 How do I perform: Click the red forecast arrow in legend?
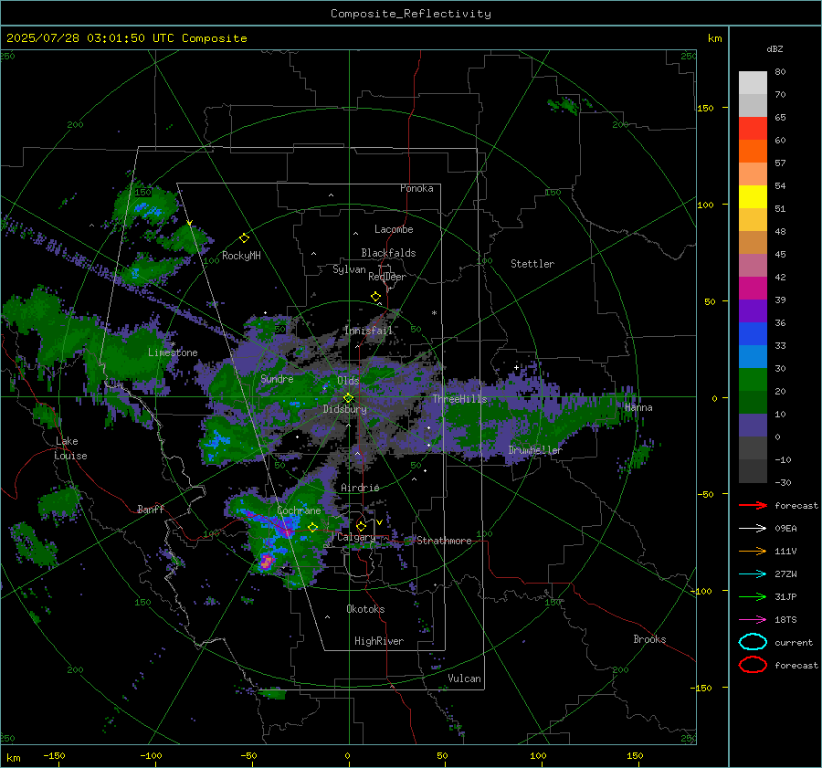click(753, 505)
